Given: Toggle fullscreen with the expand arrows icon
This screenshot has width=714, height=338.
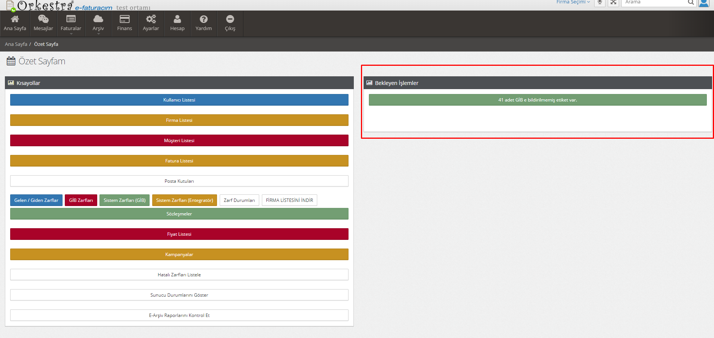Looking at the screenshot, I should (613, 3).
